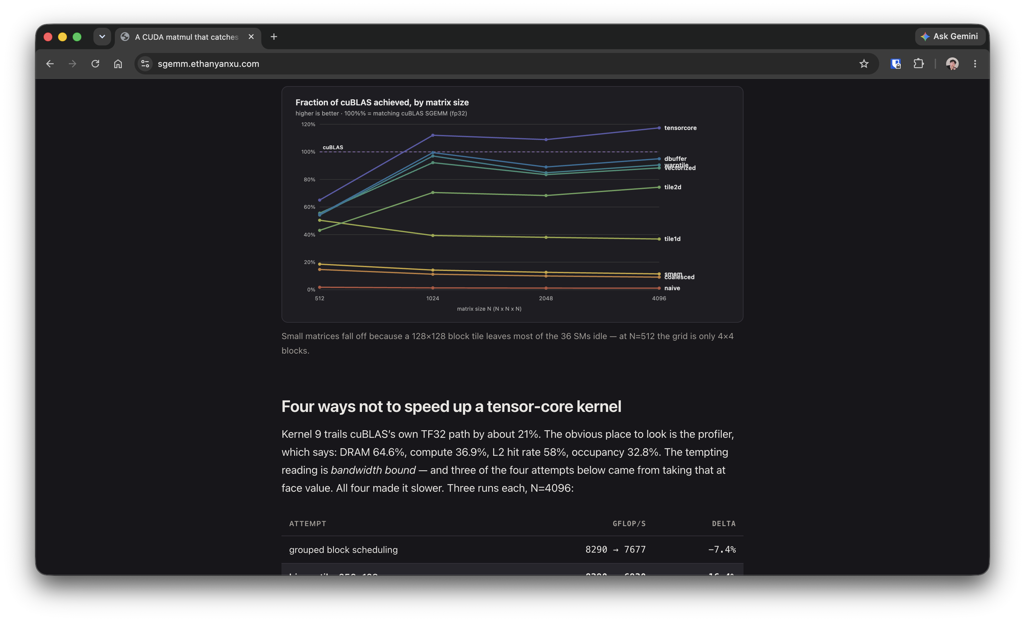Click the cuBLAS baseline label
Screen dimensions: 1025x622
[x=333, y=147]
